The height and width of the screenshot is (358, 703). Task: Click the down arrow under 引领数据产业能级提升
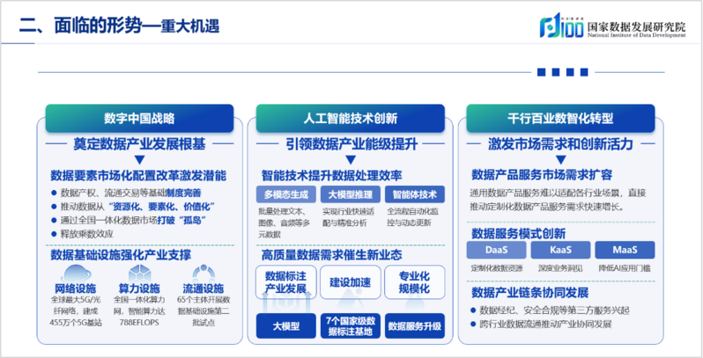coord(350,159)
